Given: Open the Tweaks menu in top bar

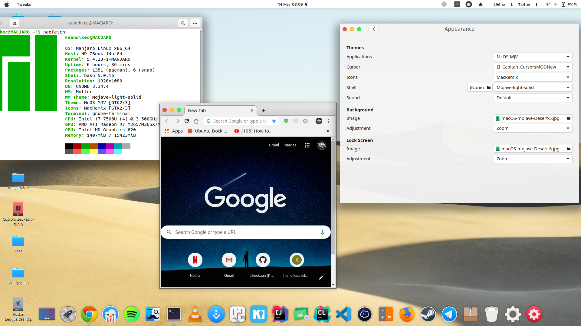Looking at the screenshot, I should click(x=24, y=4).
